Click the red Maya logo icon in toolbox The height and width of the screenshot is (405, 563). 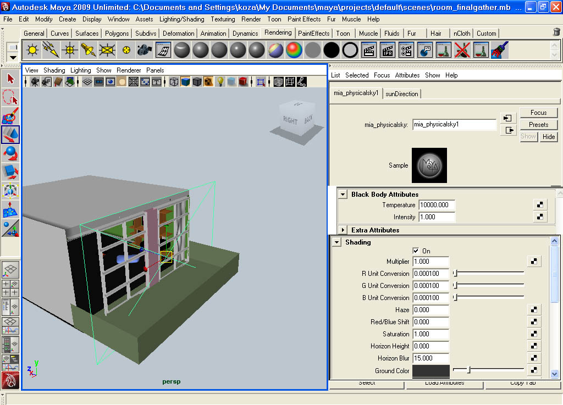(x=10, y=380)
